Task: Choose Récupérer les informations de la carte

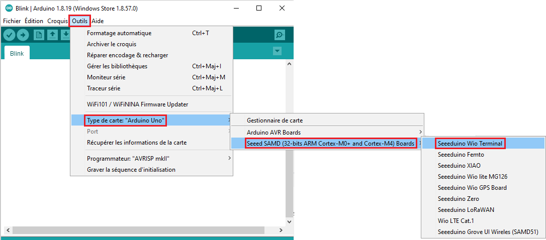Action: 151,143
